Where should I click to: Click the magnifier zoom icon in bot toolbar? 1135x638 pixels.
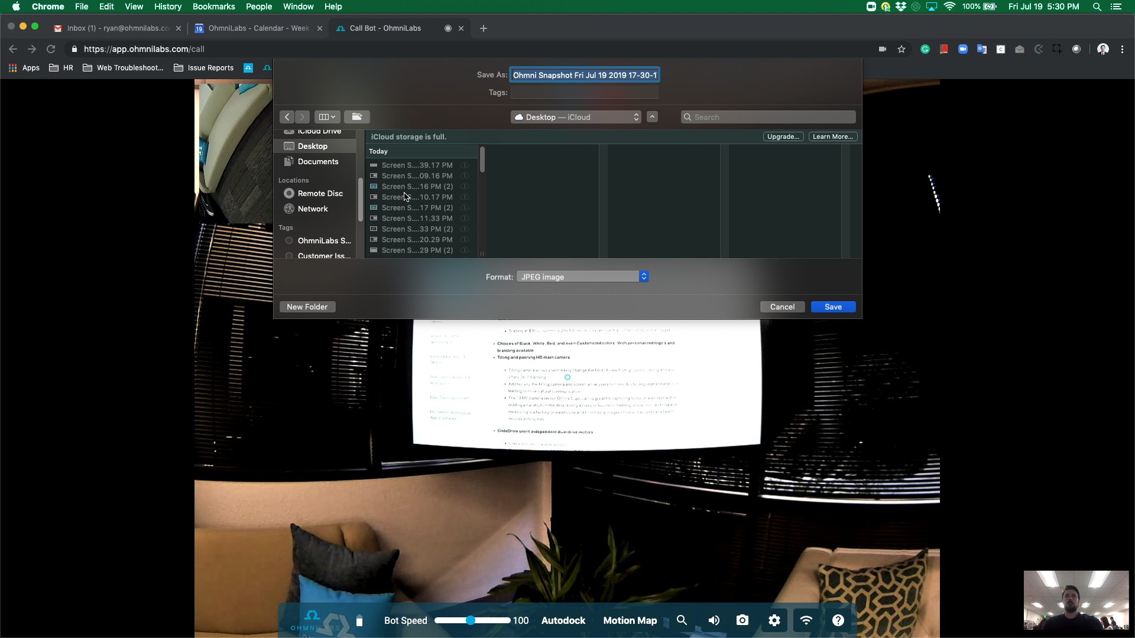tap(682, 620)
